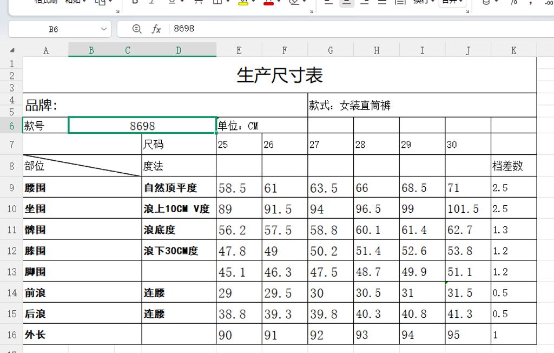Image resolution: width=554 pixels, height=353 pixels.
Task: Click the formula bar showing 8698
Action: tap(184, 28)
